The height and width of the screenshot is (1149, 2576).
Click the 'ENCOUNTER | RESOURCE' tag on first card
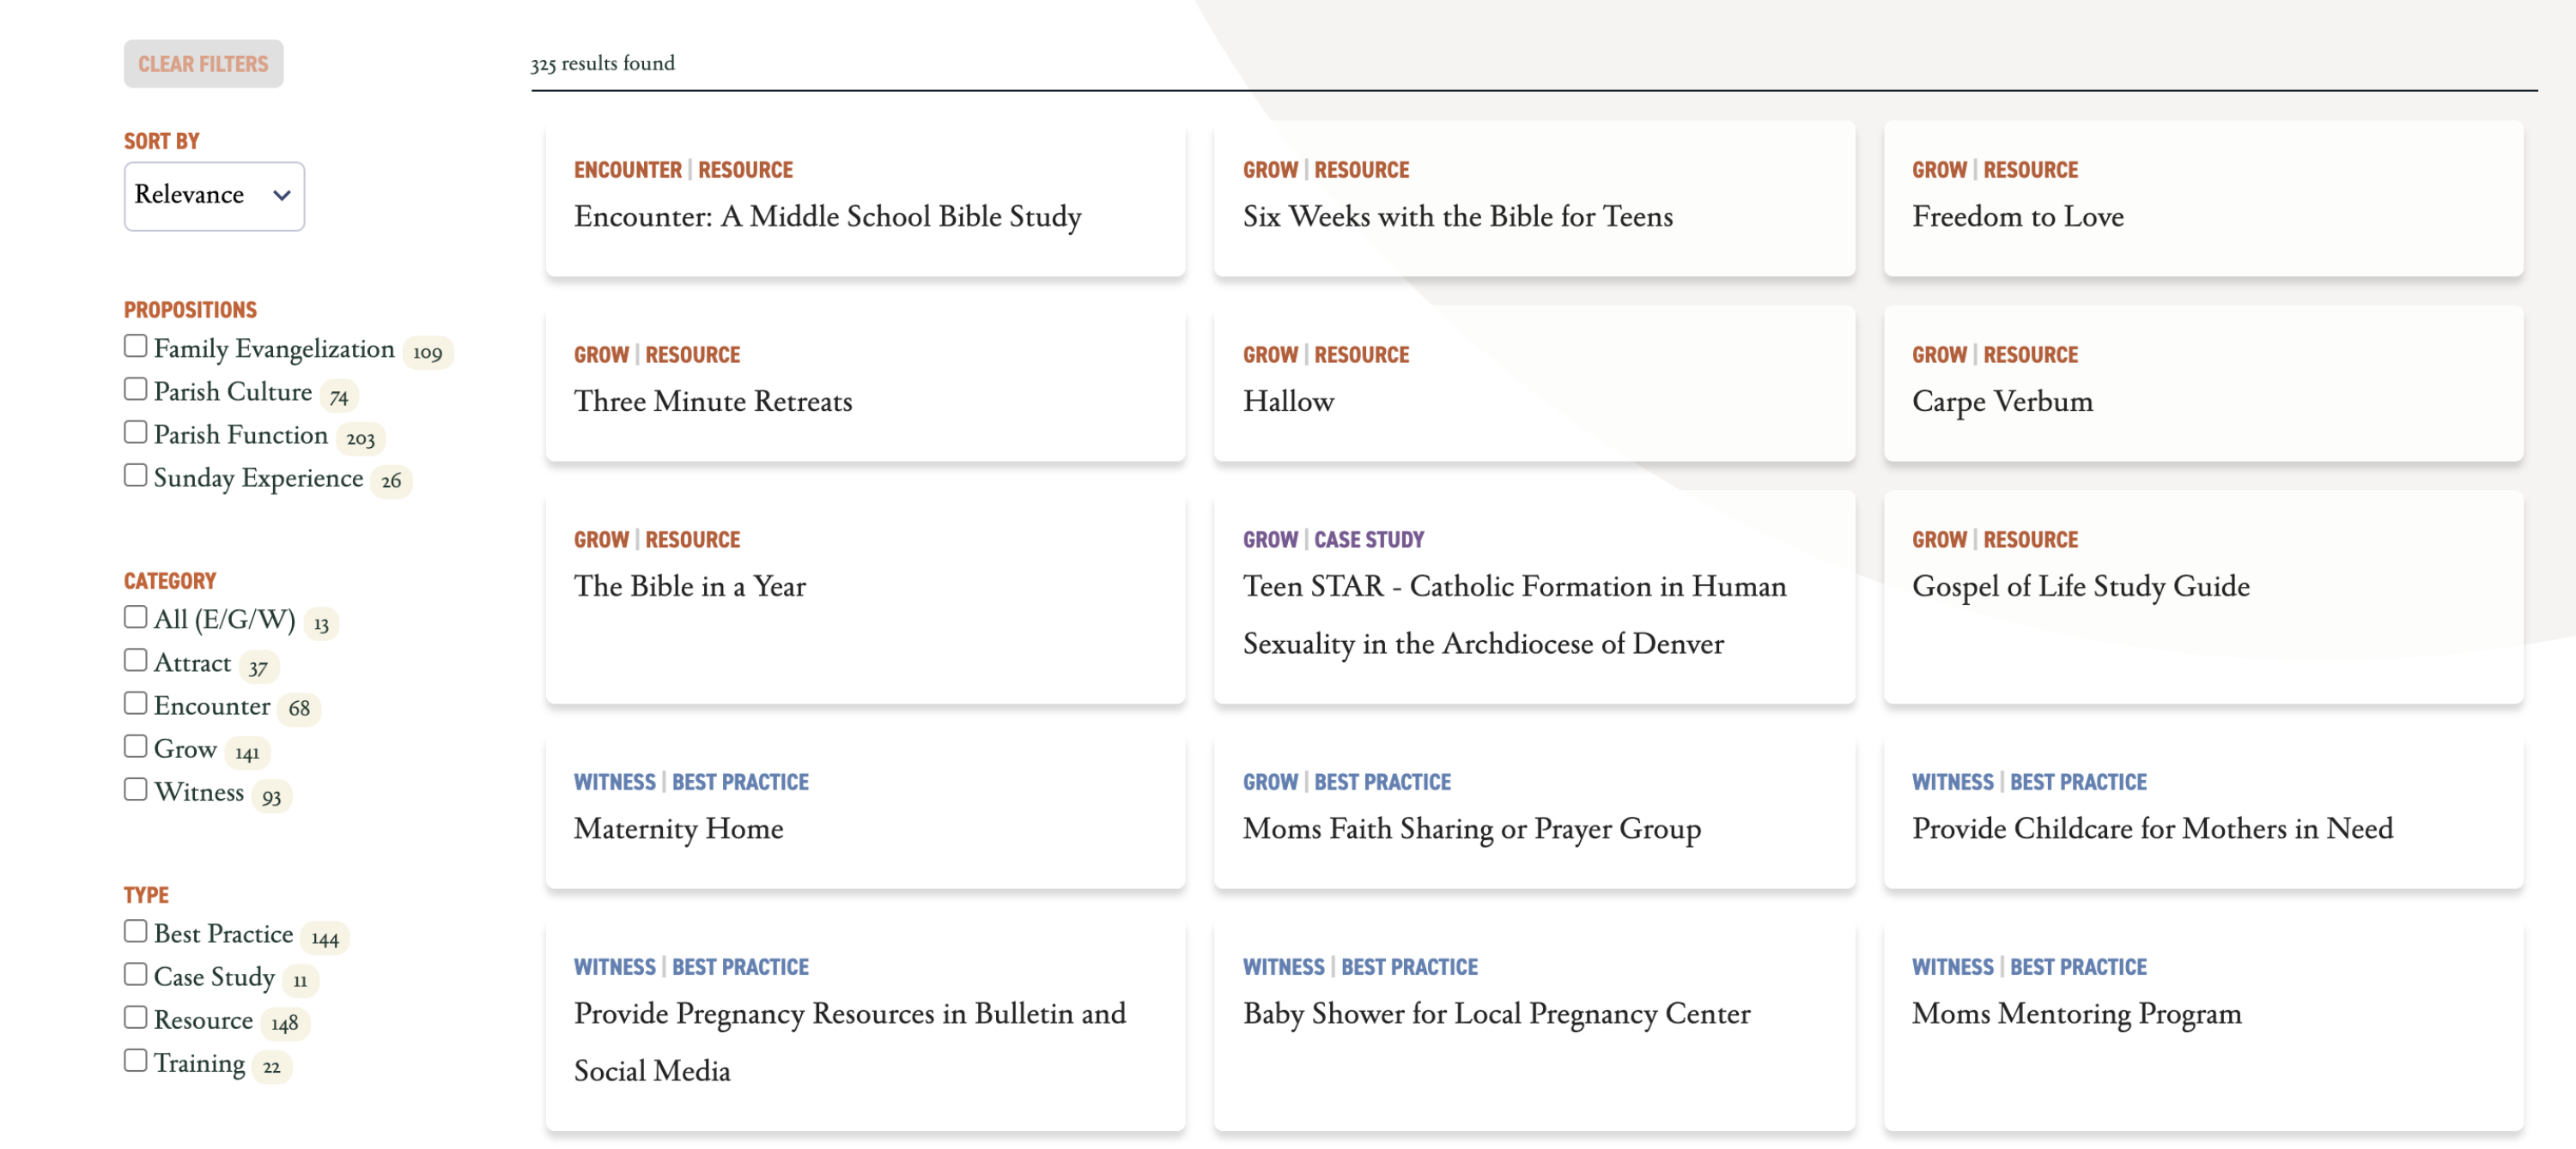tap(683, 170)
